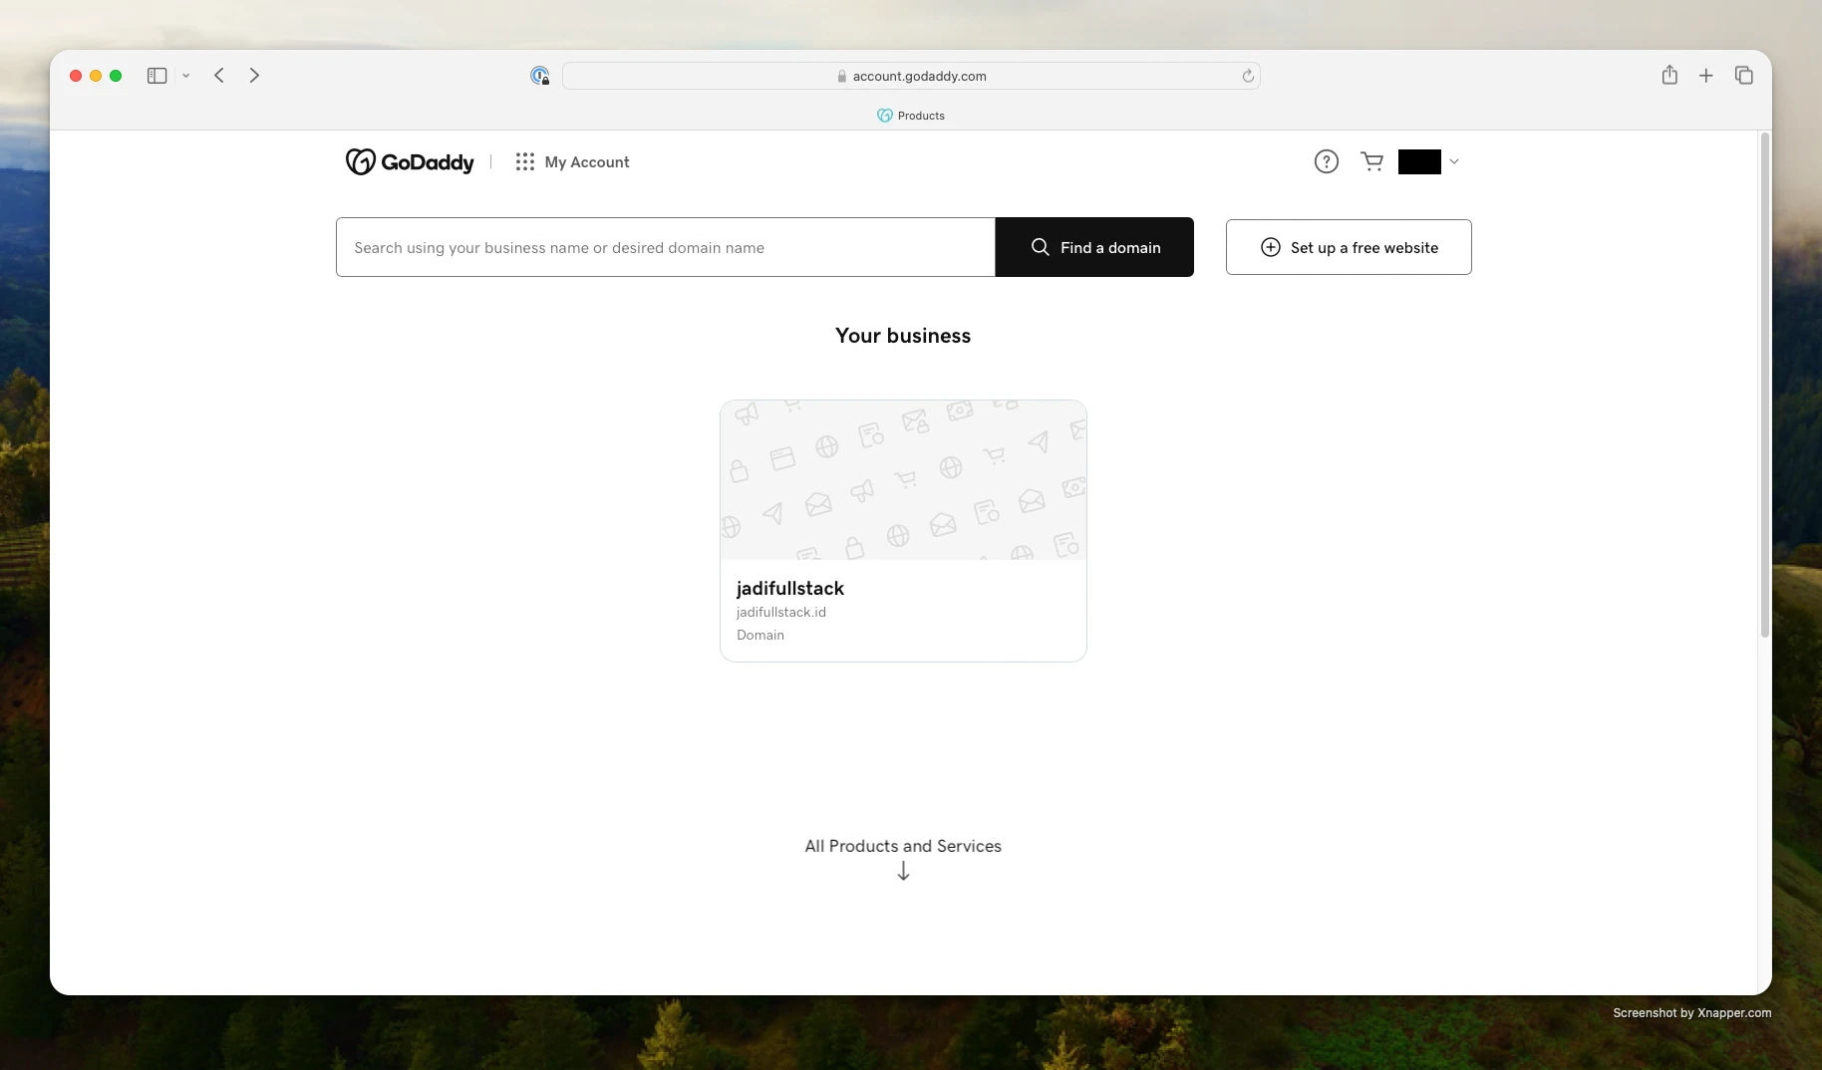Open the My Account apps grid icon

(525, 161)
